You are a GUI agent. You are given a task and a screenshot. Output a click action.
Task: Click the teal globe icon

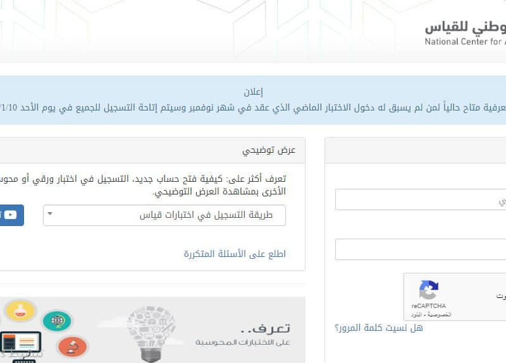[x=57, y=321]
